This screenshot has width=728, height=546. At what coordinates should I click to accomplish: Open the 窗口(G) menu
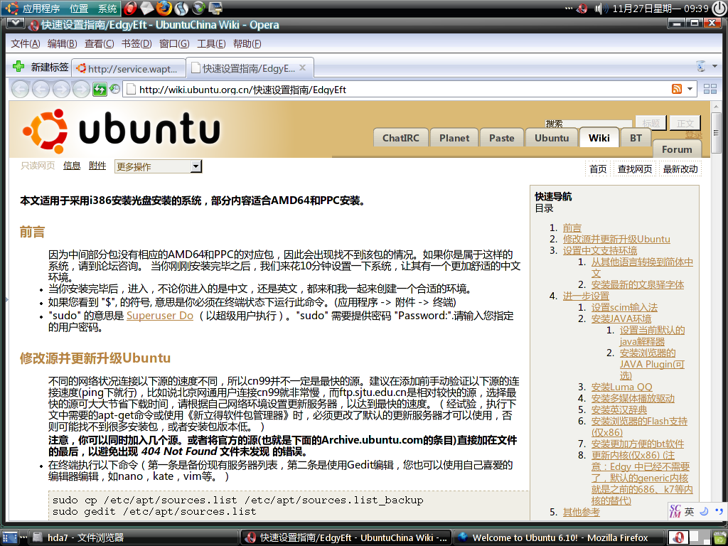point(174,43)
